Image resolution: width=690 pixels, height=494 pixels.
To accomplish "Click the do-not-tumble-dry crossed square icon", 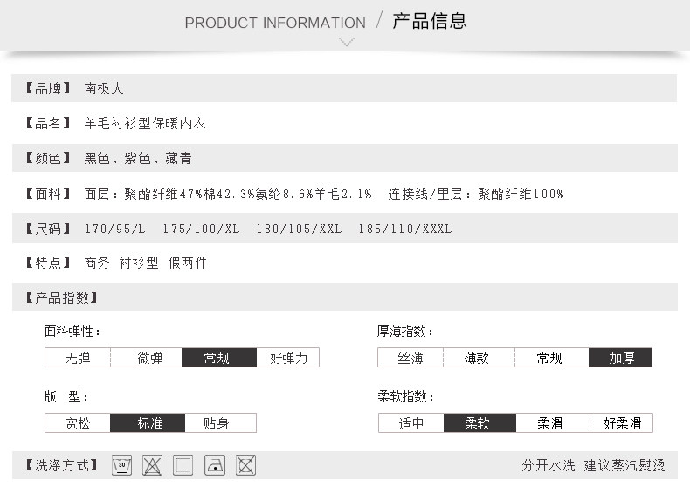I will [246, 465].
